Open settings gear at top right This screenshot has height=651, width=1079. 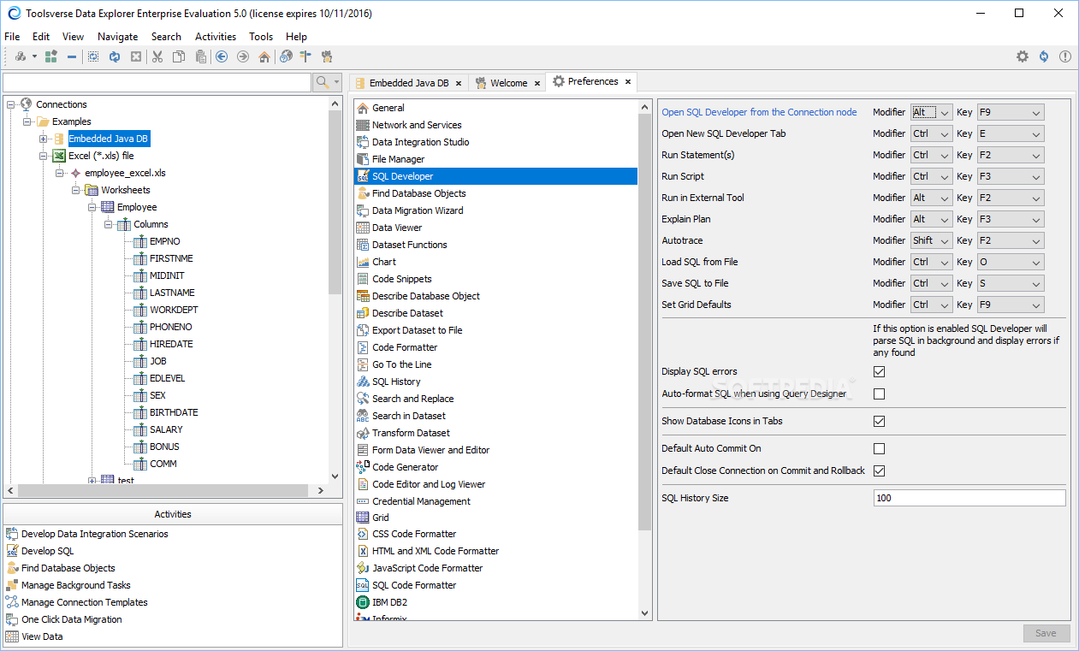tap(1023, 56)
